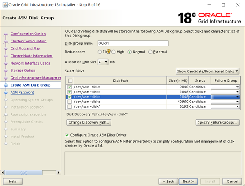This screenshot has width=245, height=186.
Task: Open Failure Group dropdown for asm-diskc
Action: click(225, 92)
